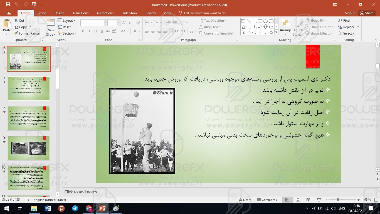Click the Share button
The width and height of the screenshot is (380, 214).
[366, 13]
